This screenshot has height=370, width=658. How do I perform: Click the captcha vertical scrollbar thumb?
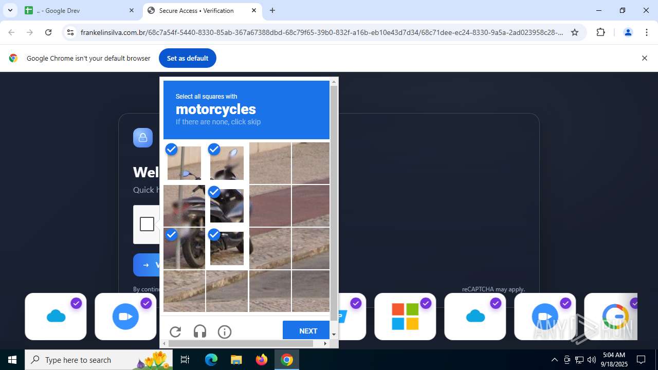point(334,203)
